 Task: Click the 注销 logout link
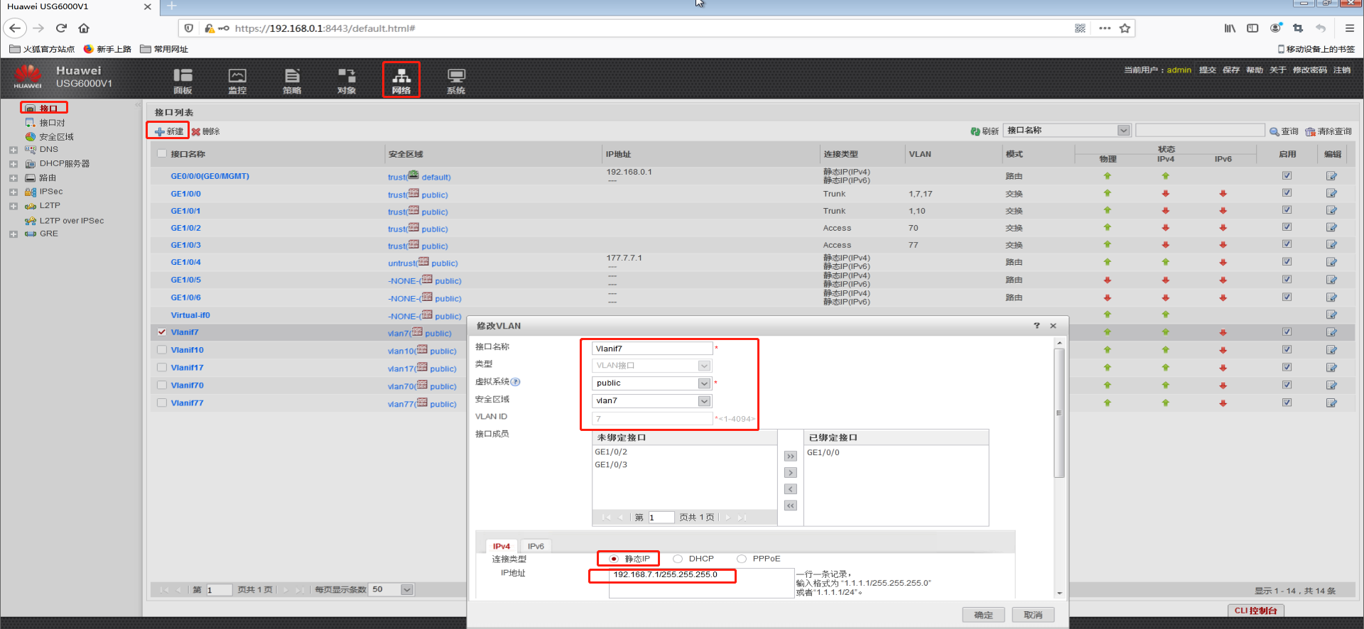pyautogui.click(x=1342, y=70)
